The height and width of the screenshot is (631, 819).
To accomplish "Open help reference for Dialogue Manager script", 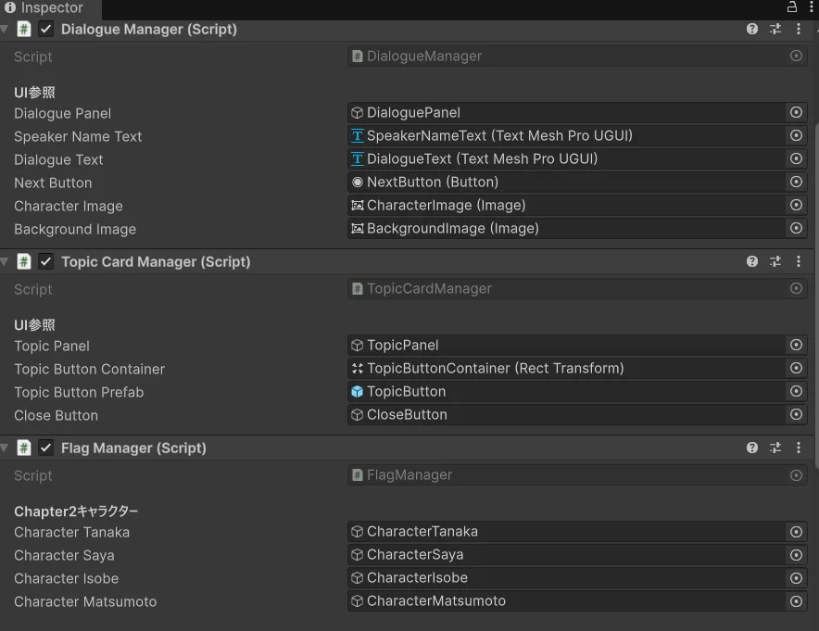I will pos(751,29).
